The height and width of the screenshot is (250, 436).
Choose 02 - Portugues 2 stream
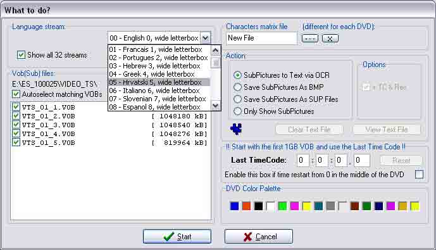(159, 58)
